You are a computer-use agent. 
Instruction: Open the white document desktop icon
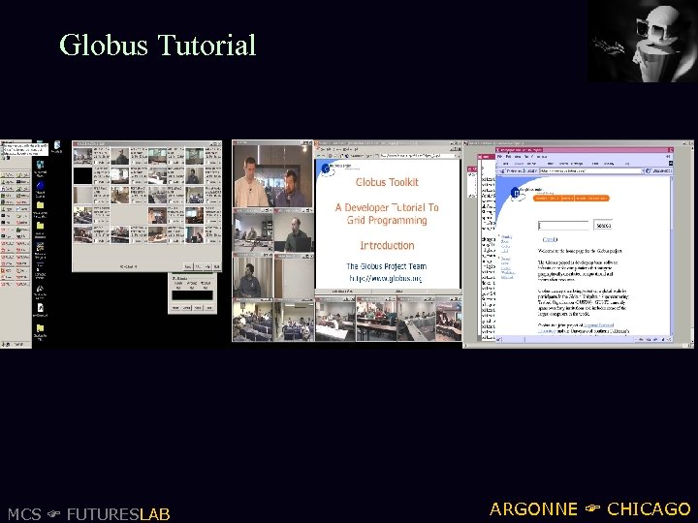40,310
